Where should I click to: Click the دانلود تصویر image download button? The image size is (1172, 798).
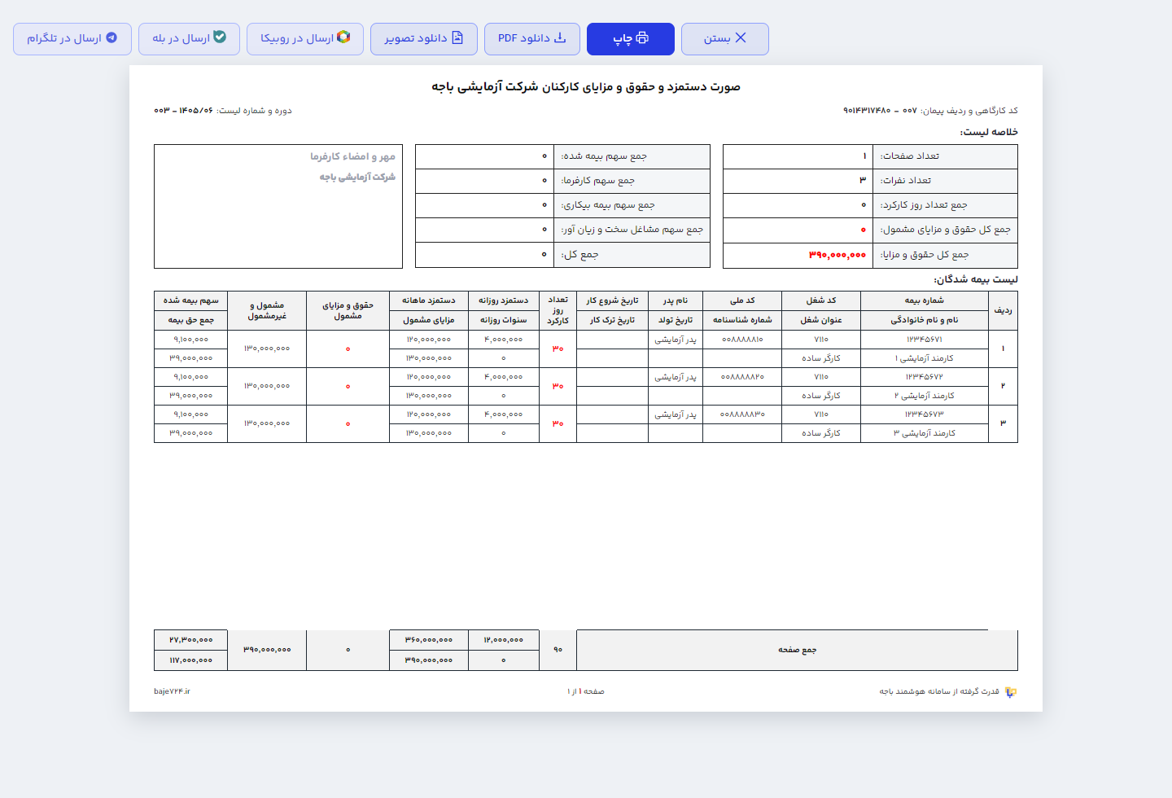(x=424, y=39)
